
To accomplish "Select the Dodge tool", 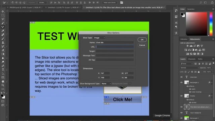I will [3, 62].
